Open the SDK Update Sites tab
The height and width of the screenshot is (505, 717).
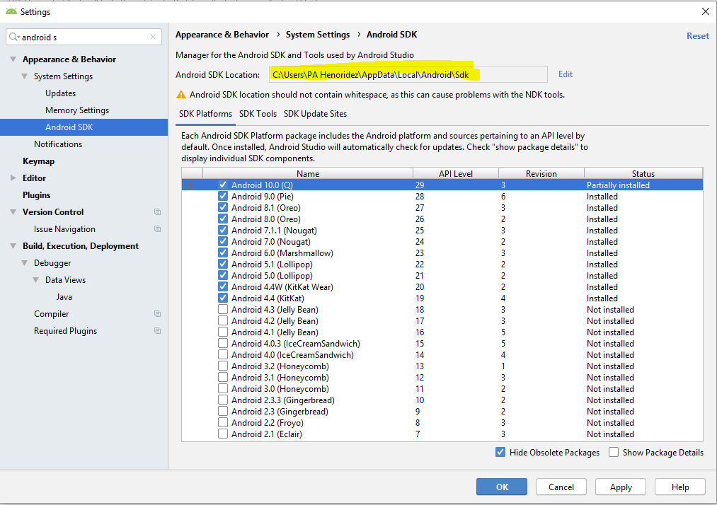click(x=315, y=114)
